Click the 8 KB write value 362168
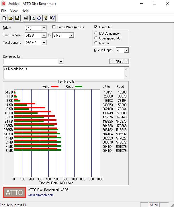 point(107,109)
